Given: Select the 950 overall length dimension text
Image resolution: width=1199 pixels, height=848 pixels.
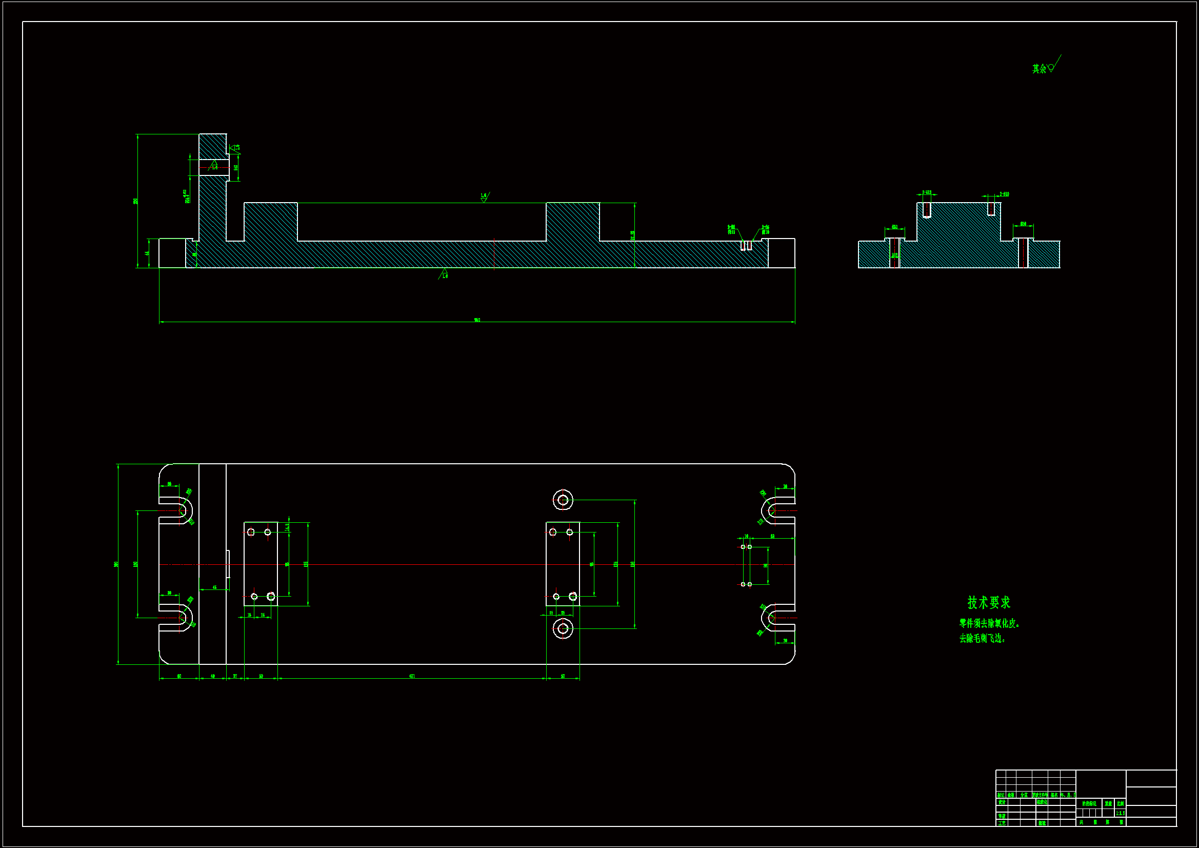Looking at the screenshot, I should (x=477, y=320).
